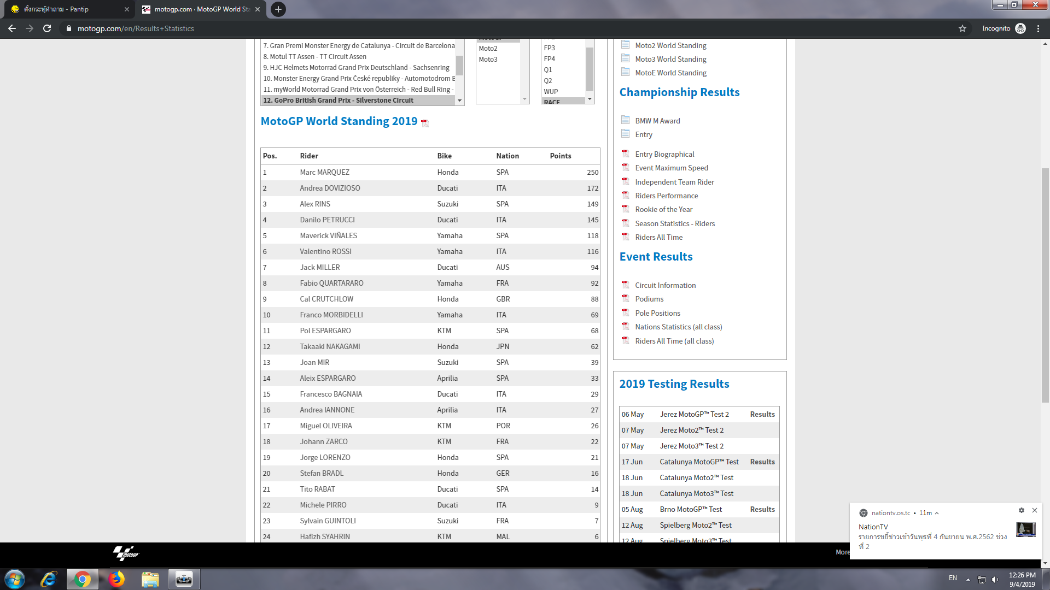Click the PDF icon beside Pole Positions
Image resolution: width=1050 pixels, height=590 pixels.
(626, 312)
